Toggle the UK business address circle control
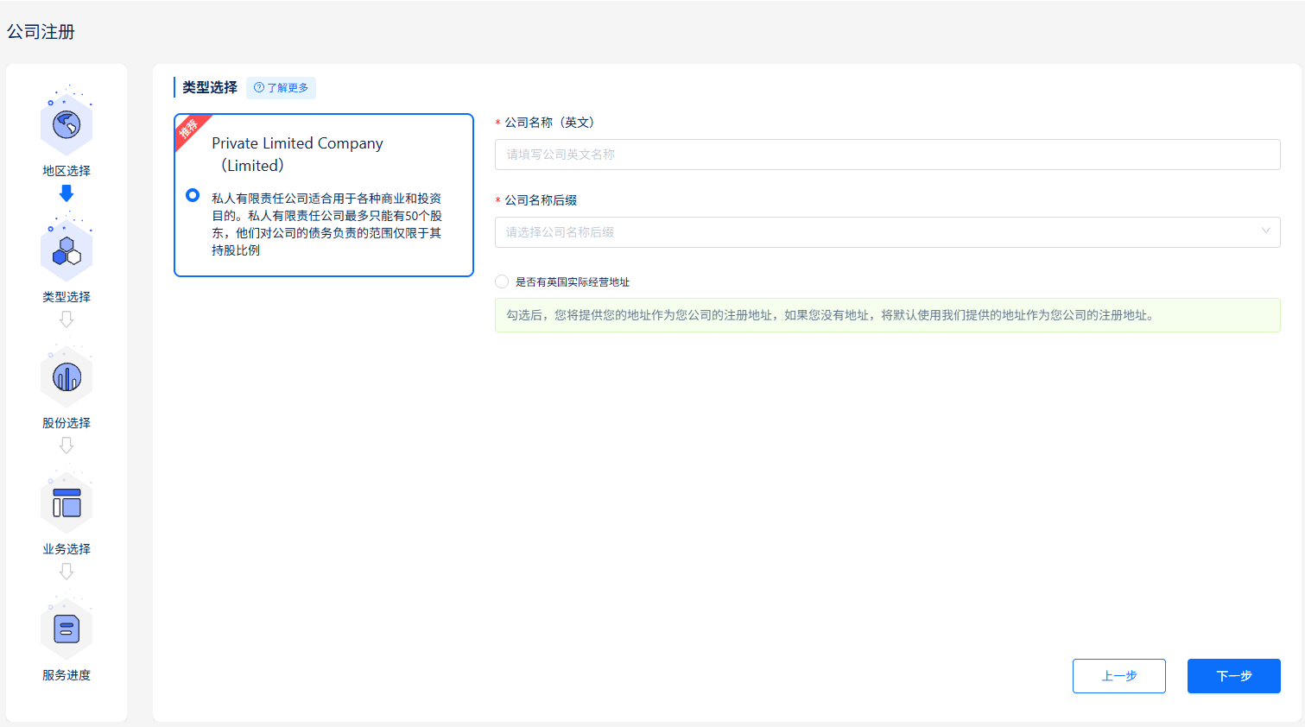Screen dimensions: 1305x727 (x=502, y=281)
